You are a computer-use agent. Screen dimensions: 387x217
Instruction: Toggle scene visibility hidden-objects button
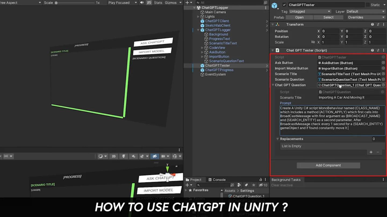point(155,156)
